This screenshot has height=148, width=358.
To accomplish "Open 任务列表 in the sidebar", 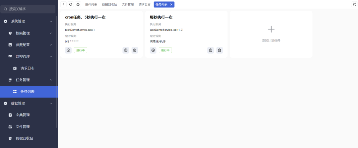I will click(x=29, y=92).
